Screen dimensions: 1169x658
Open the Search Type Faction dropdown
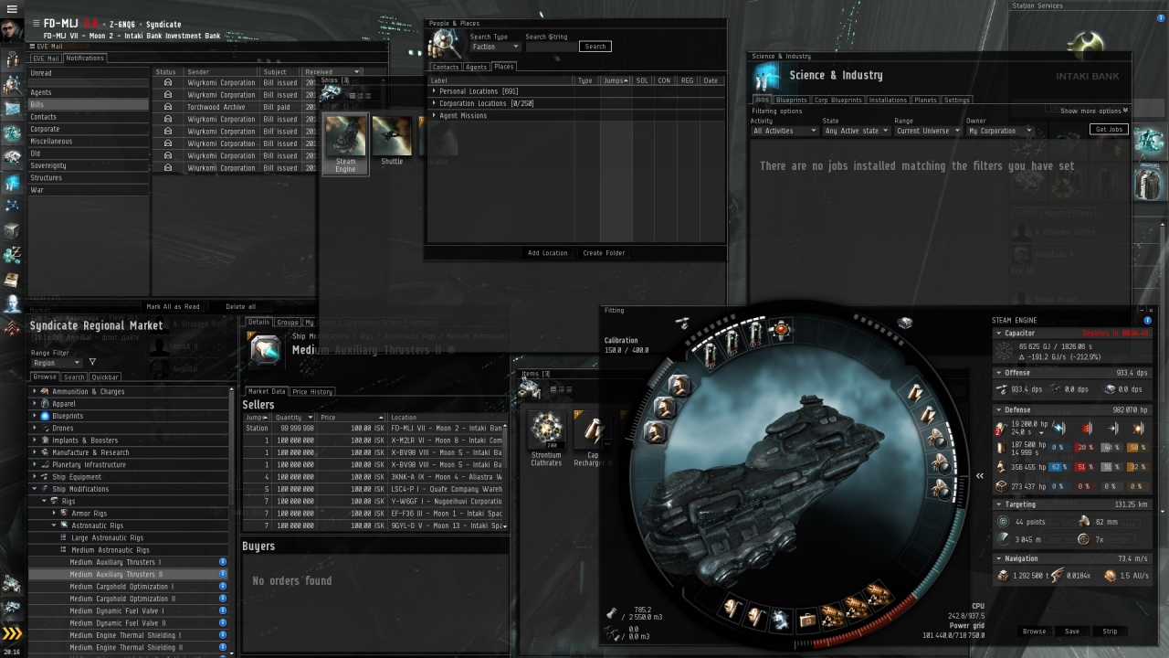click(x=495, y=47)
